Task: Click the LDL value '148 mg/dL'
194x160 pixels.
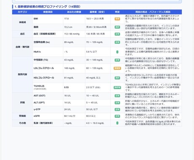Action: 70,68
